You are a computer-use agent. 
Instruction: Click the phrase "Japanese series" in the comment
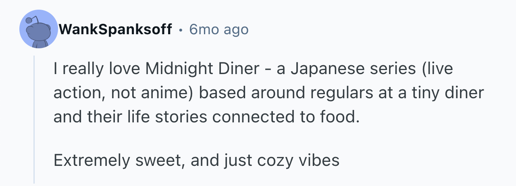pyautogui.click(x=347, y=69)
